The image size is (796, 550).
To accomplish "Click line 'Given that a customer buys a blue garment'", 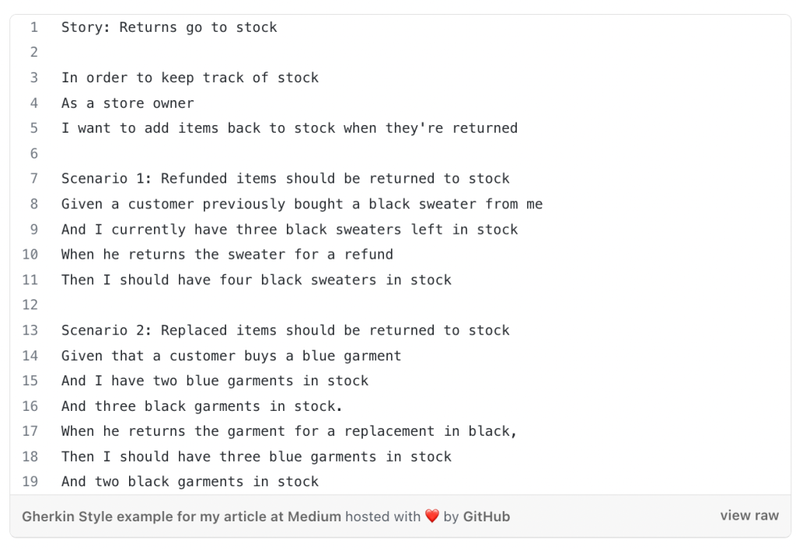I will [231, 356].
